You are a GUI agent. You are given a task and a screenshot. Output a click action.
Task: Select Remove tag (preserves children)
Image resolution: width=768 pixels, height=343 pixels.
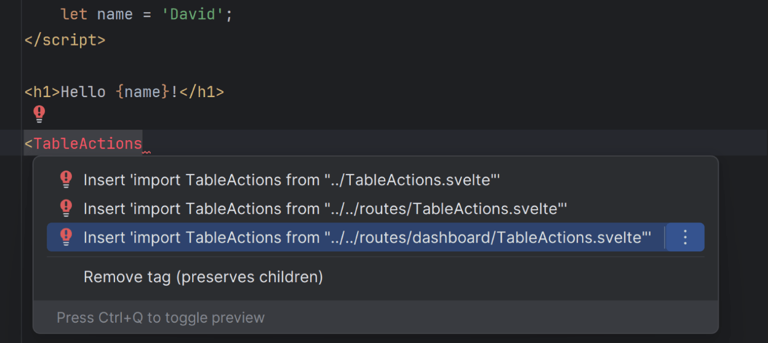point(203,277)
